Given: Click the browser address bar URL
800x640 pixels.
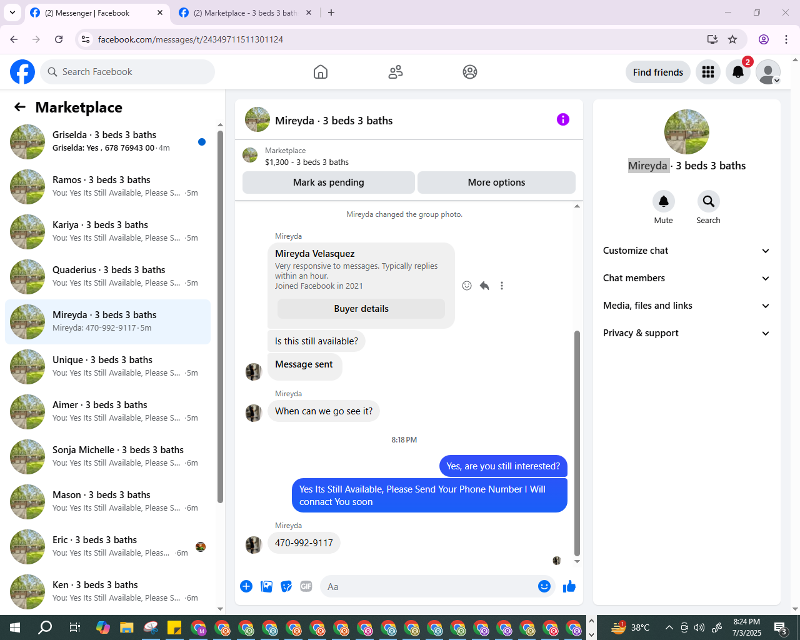Looking at the screenshot, I should tap(191, 39).
